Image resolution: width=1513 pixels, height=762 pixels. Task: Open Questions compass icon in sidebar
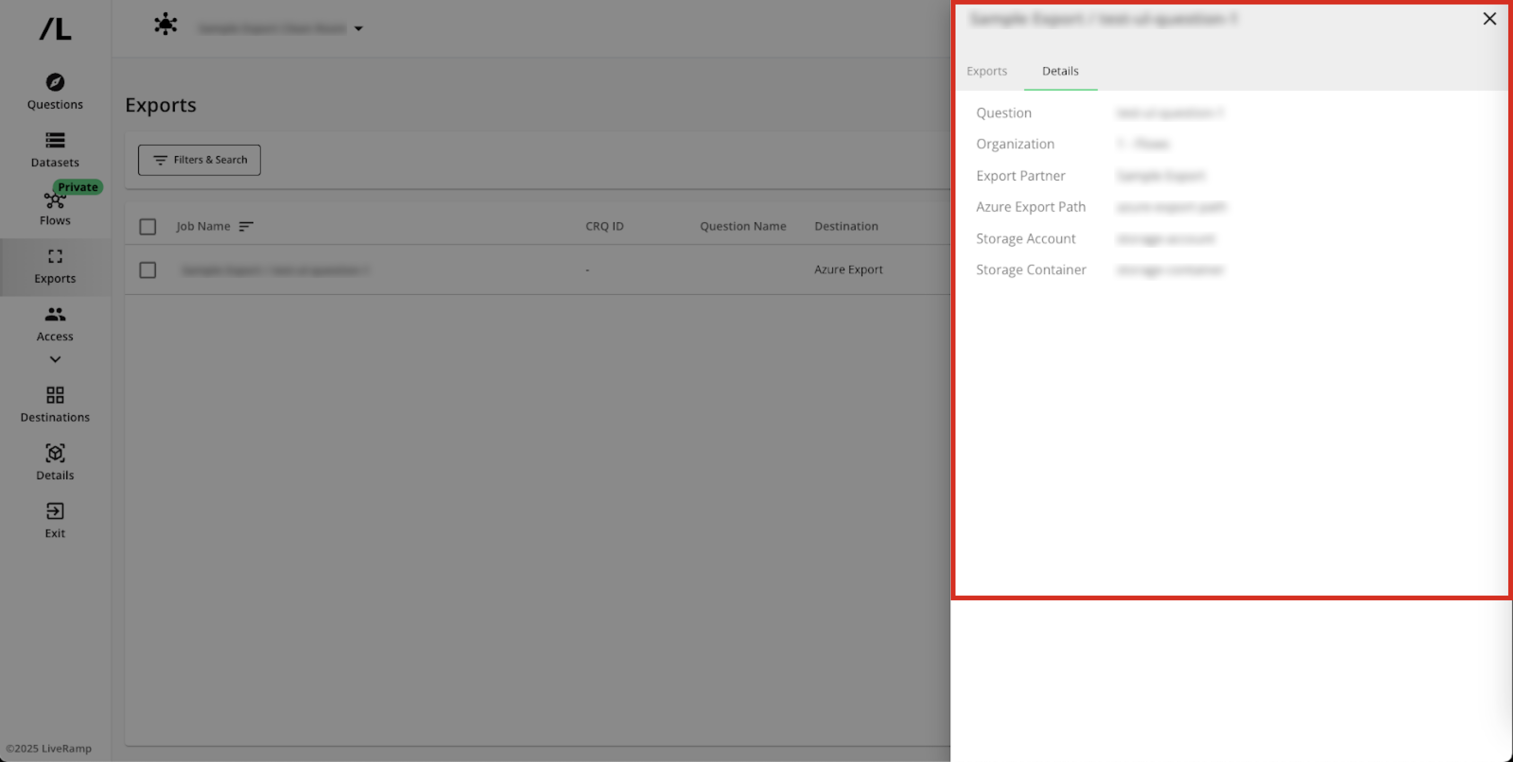click(x=55, y=82)
